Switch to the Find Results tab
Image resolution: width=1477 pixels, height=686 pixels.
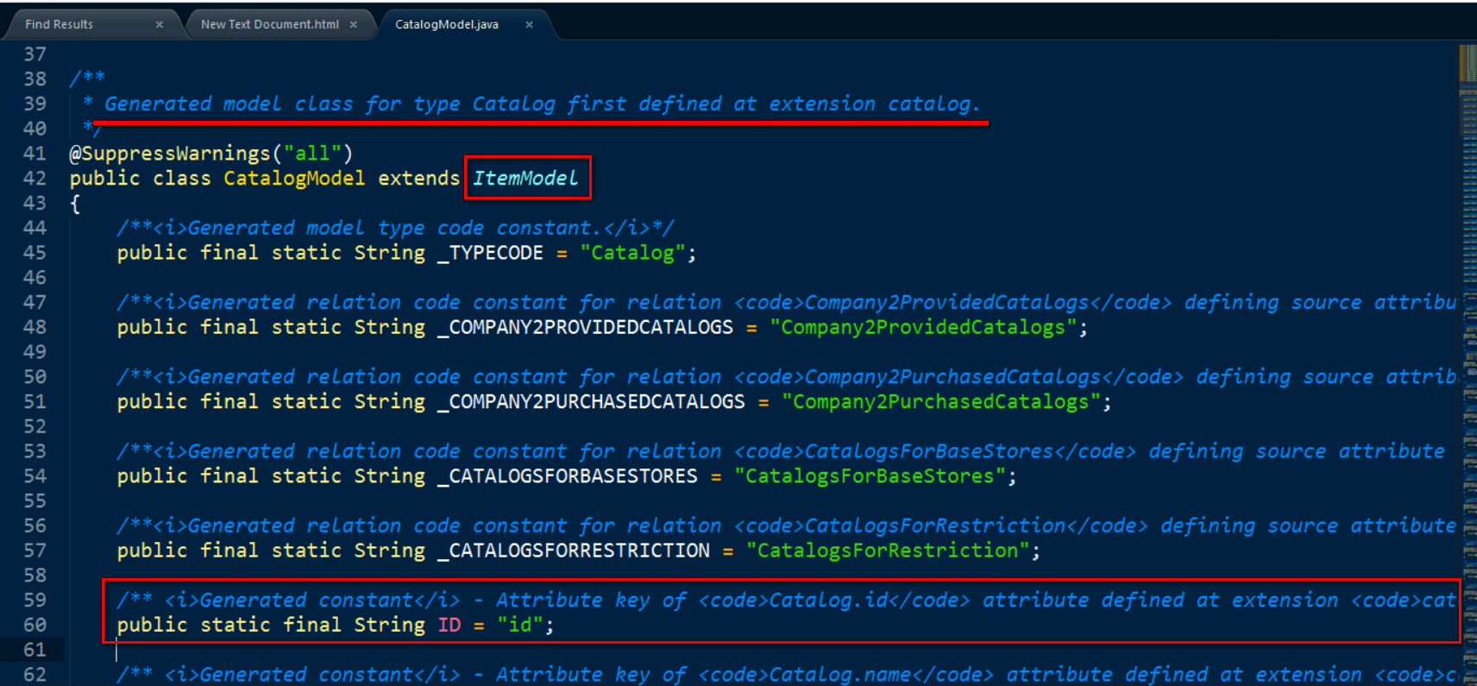click(59, 24)
